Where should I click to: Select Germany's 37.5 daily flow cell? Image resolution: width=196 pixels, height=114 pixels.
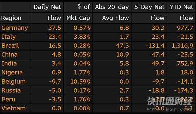tap(55, 28)
